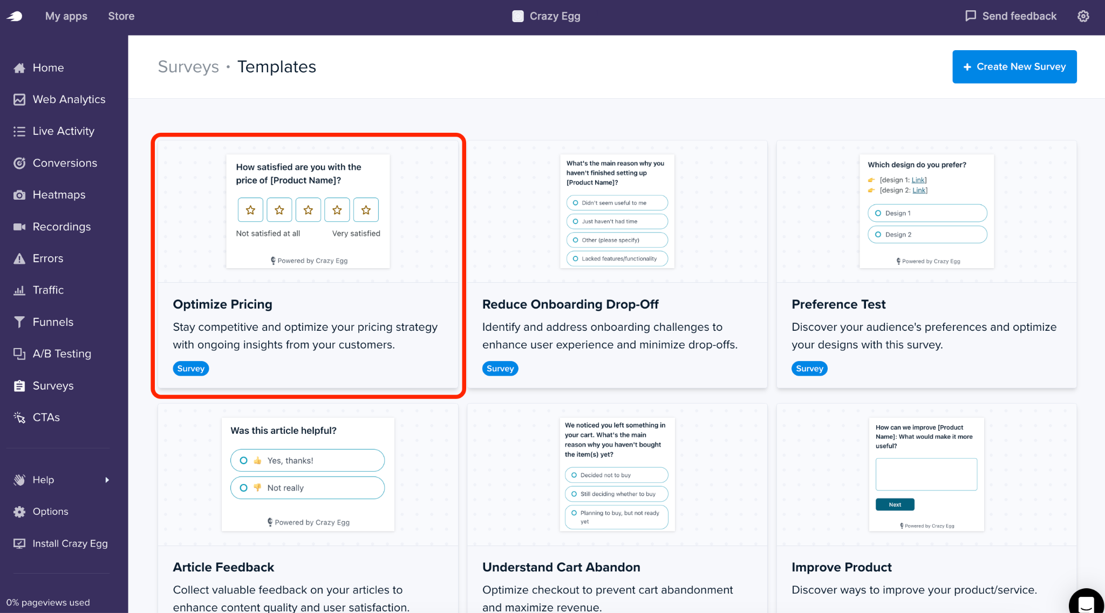Open the Store menu item
Viewport: 1105px width, 613px height.
[121, 16]
